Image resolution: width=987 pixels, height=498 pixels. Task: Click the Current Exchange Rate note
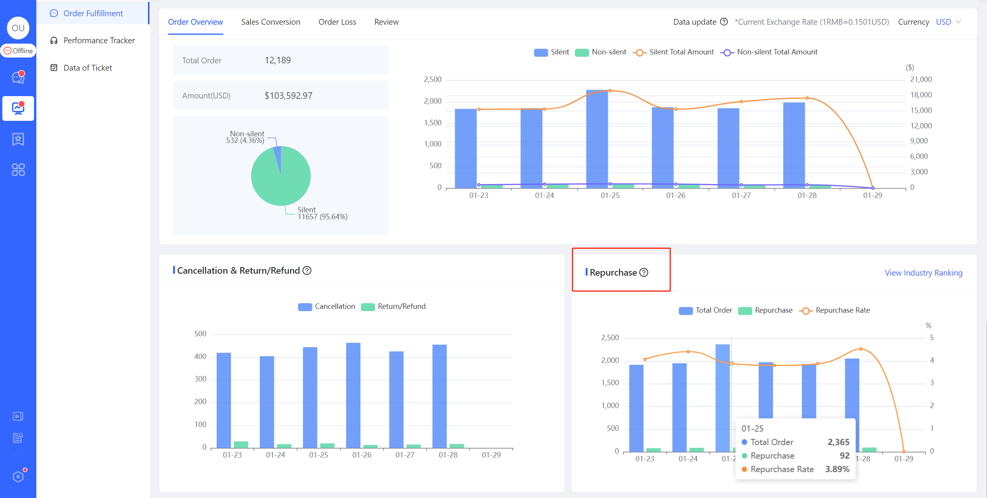coord(812,22)
